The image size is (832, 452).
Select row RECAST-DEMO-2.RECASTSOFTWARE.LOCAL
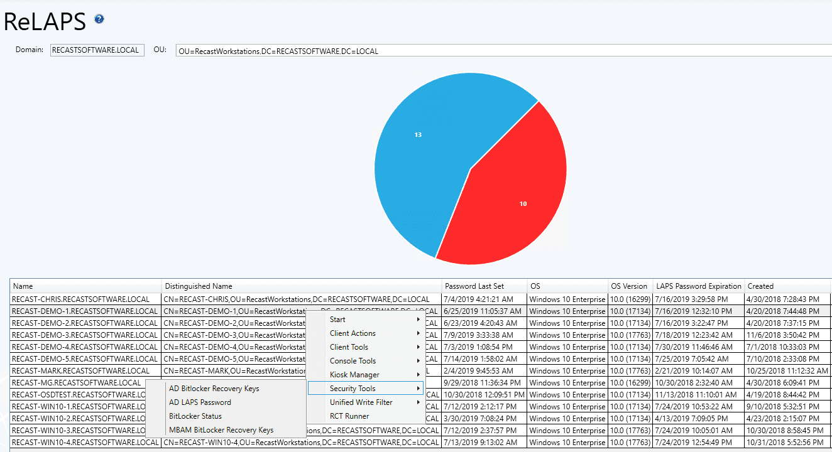(421, 323)
